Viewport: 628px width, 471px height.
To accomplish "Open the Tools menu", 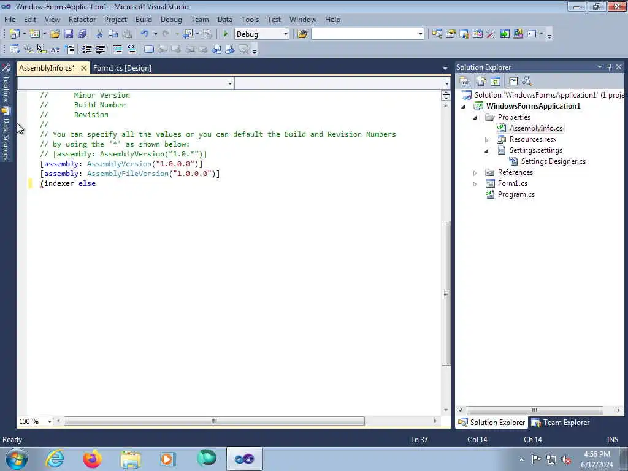I will (x=250, y=19).
